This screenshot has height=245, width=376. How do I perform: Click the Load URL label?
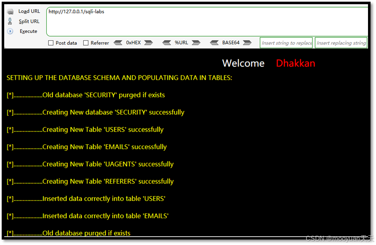(29, 11)
